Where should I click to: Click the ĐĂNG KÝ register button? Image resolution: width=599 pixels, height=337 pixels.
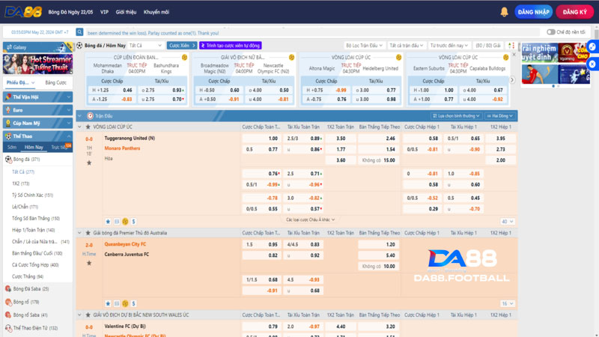574,13
